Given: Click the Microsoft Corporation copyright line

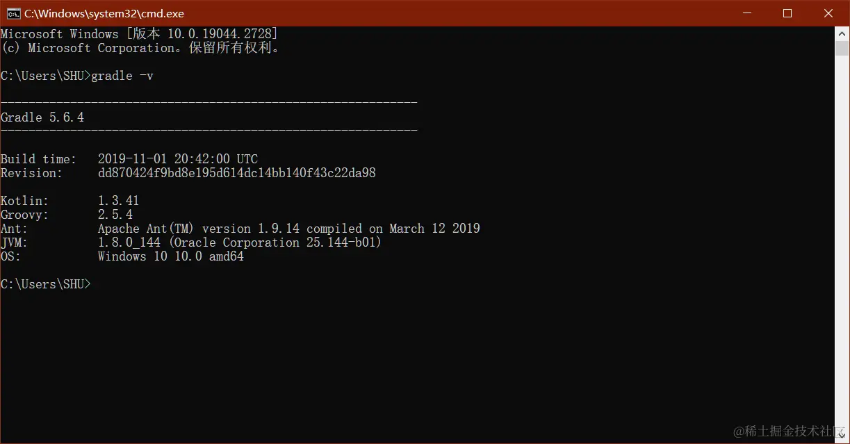Looking at the screenshot, I should tap(140, 48).
